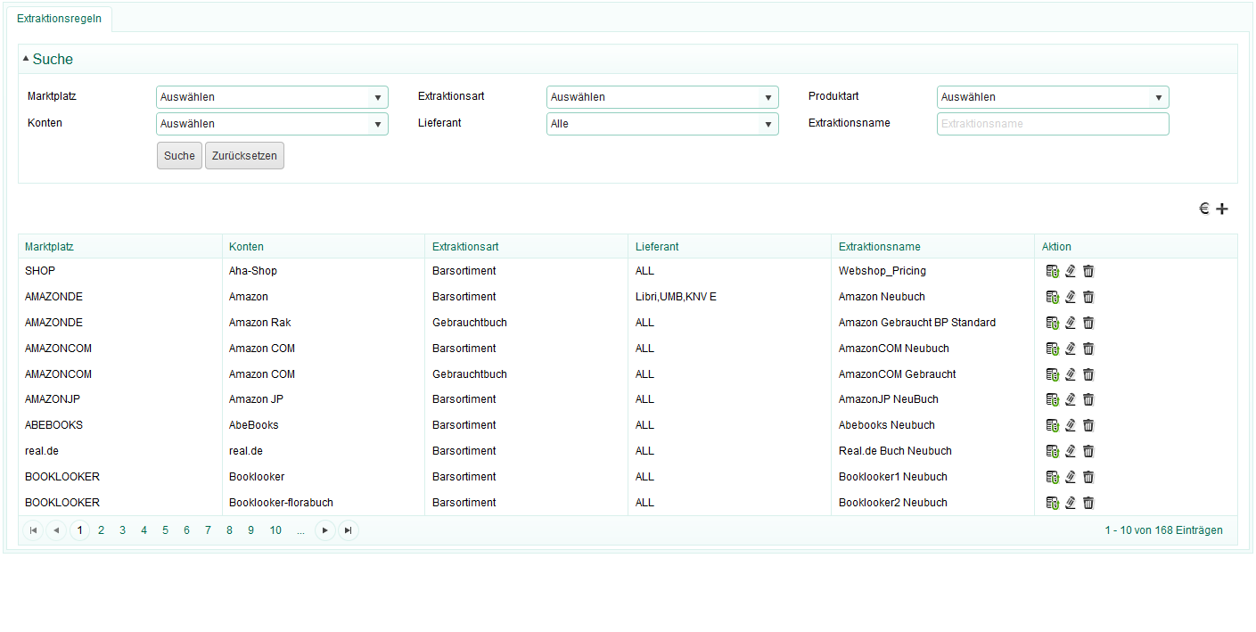Go to page 5 of the results
Image resolution: width=1256 pixels, height=632 pixels.
coord(166,530)
